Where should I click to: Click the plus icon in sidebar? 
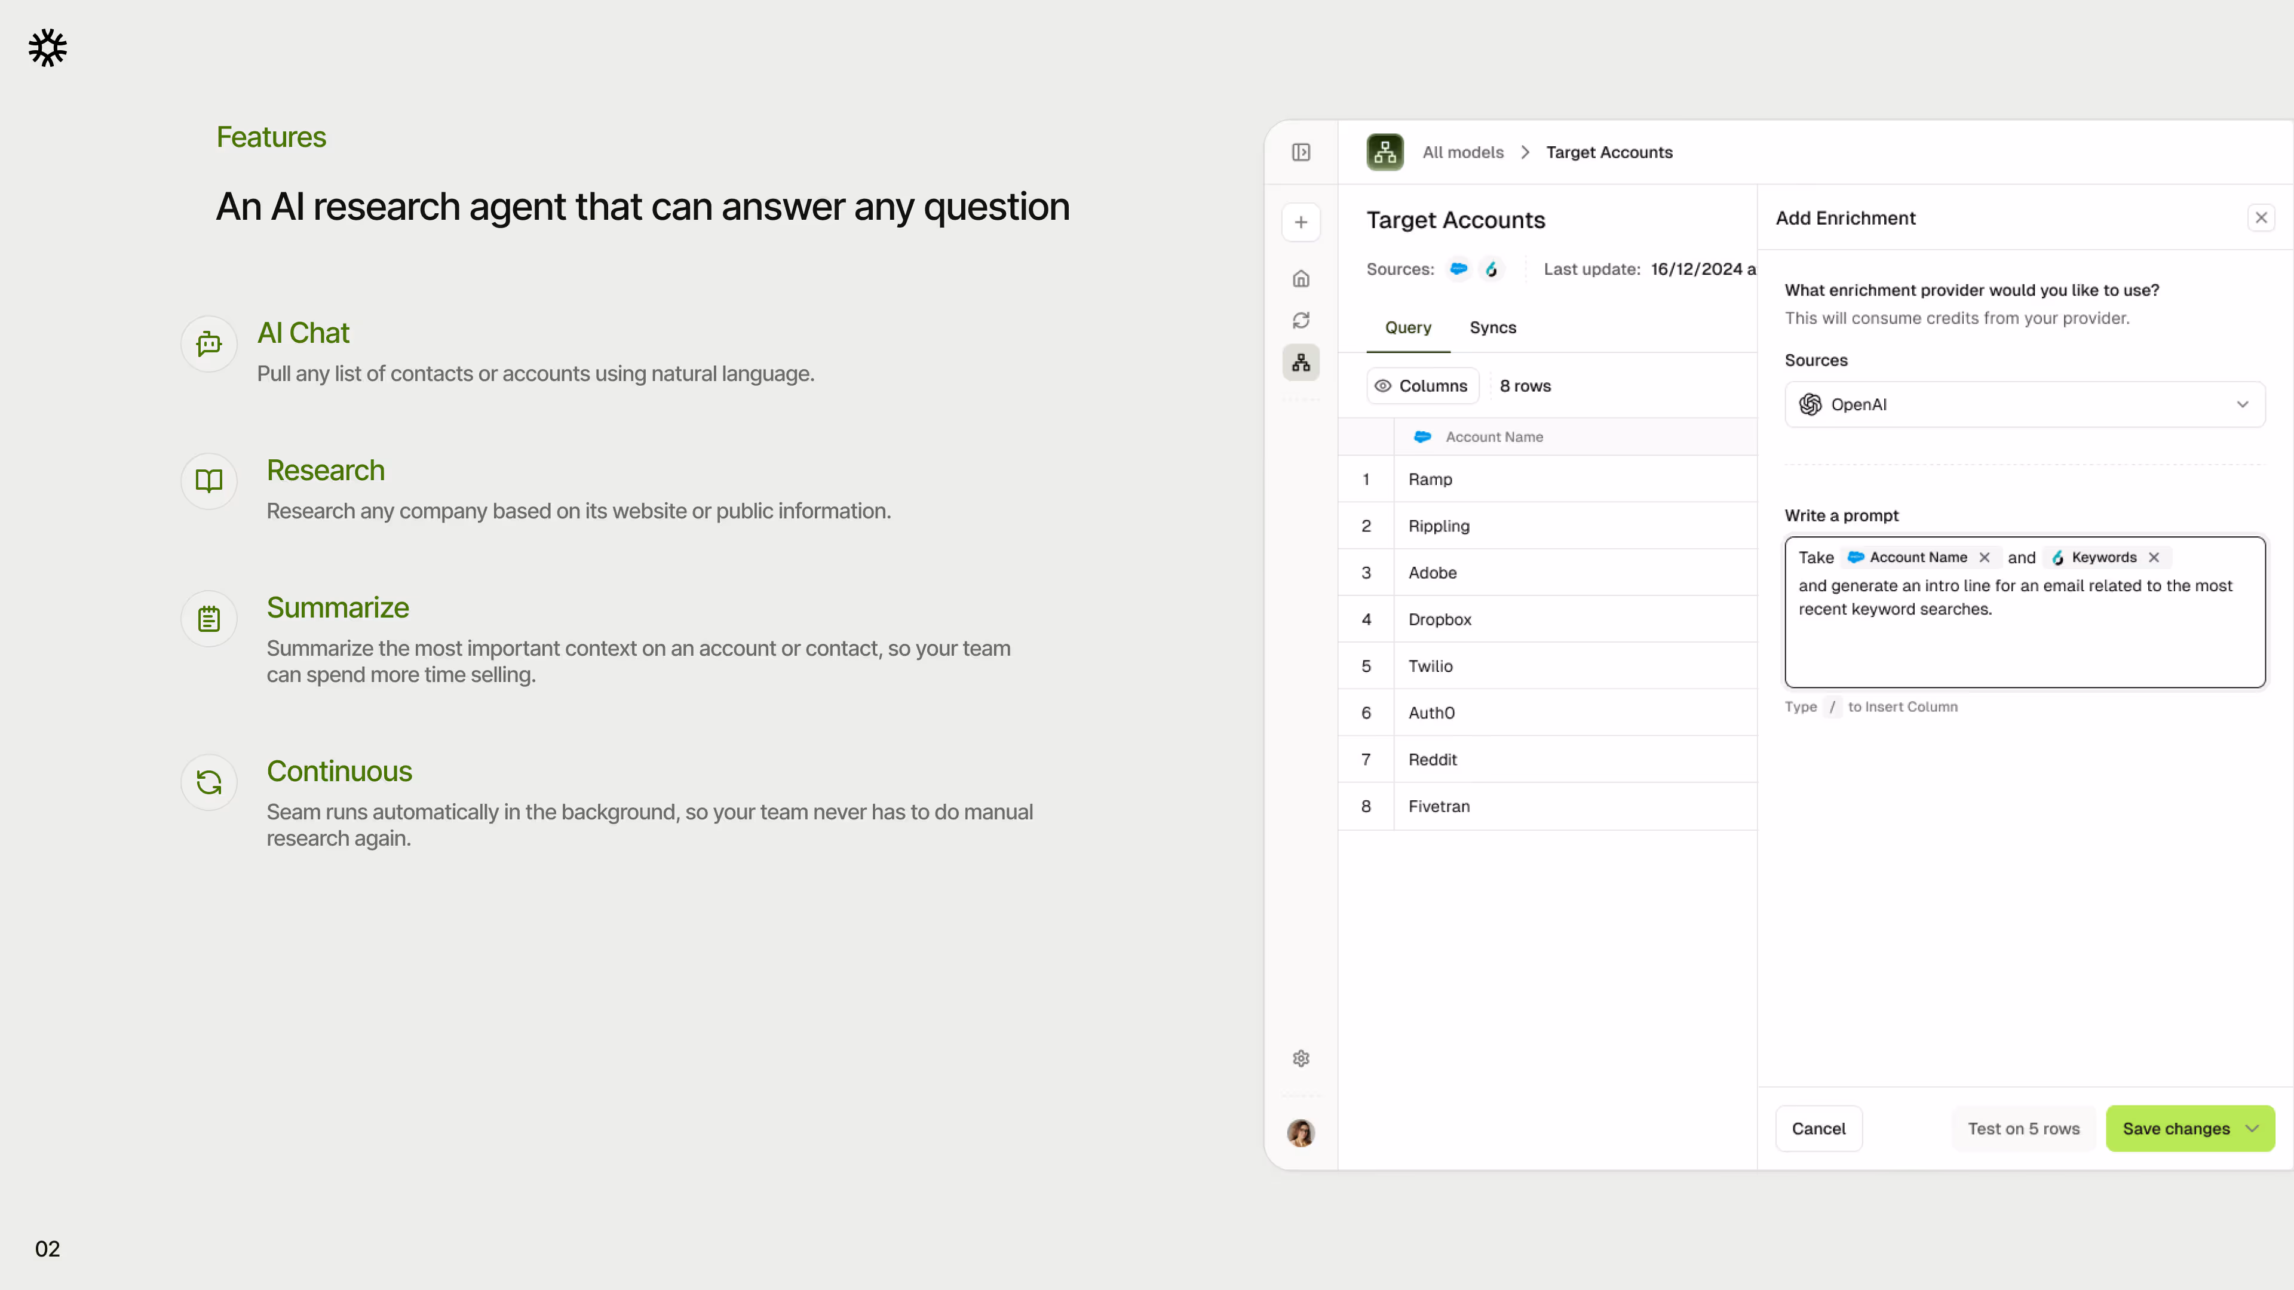(x=1301, y=223)
